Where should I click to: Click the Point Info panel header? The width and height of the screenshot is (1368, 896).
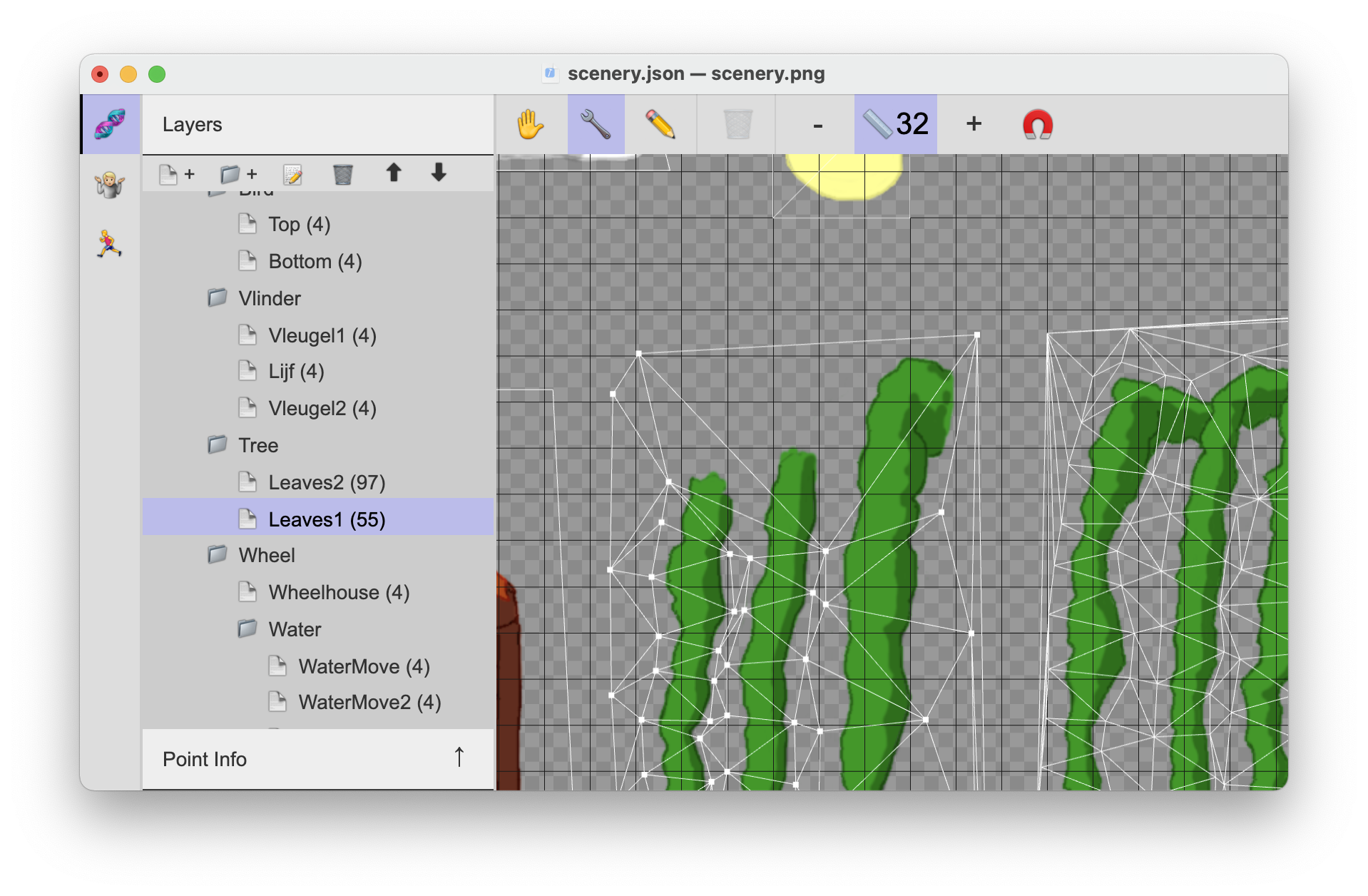318,759
